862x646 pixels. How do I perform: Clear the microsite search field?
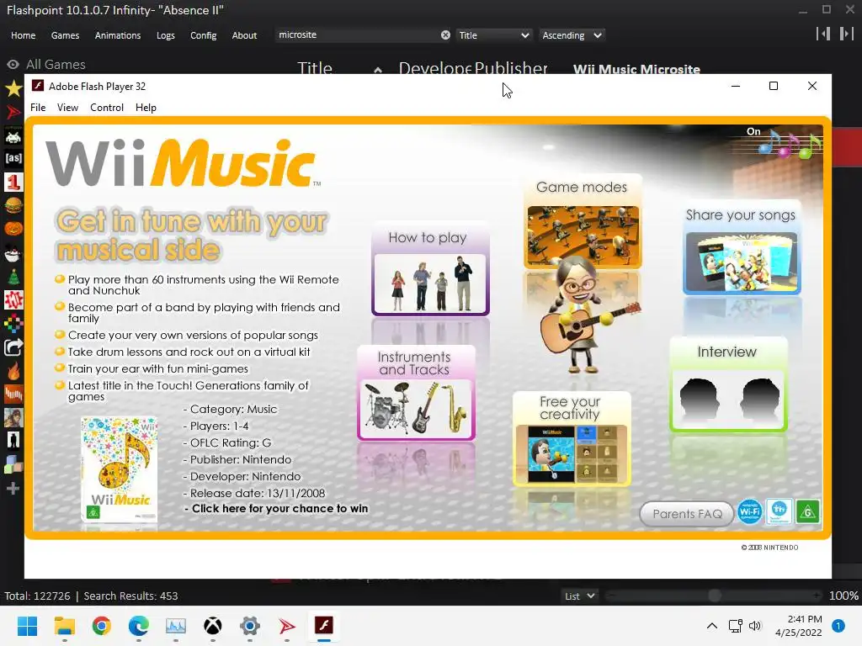(445, 35)
